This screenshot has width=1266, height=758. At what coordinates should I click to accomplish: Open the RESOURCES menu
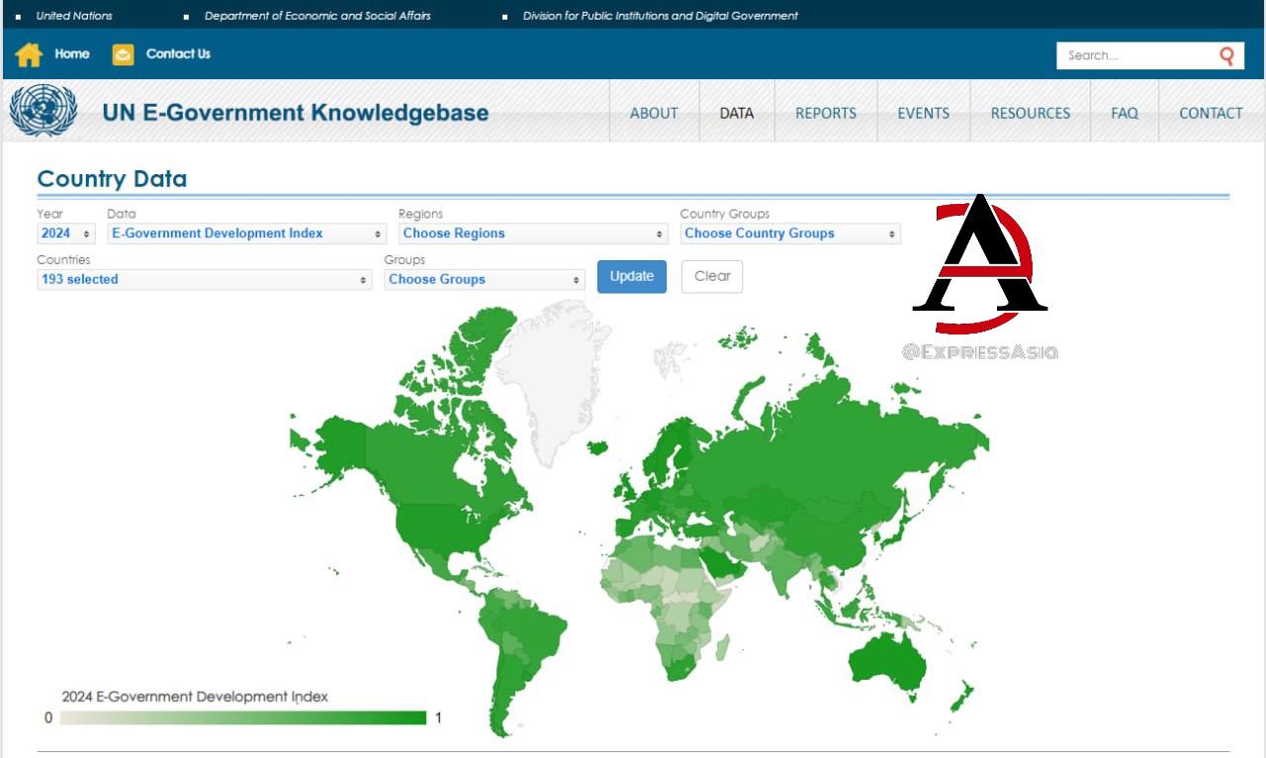1031,113
